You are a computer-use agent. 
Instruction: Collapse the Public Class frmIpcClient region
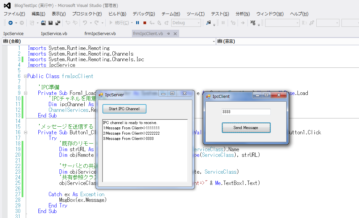(x=26, y=76)
